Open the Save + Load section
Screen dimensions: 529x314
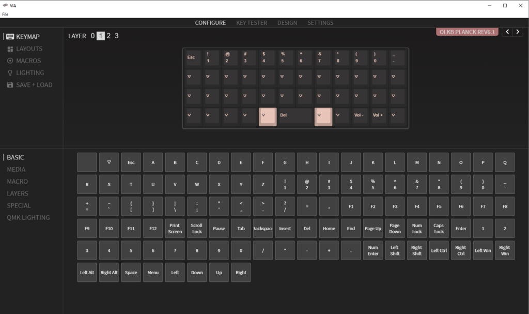[x=29, y=85]
